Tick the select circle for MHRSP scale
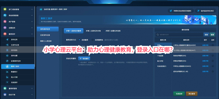Screen dimensions: 219x99 tap(213, 45)
